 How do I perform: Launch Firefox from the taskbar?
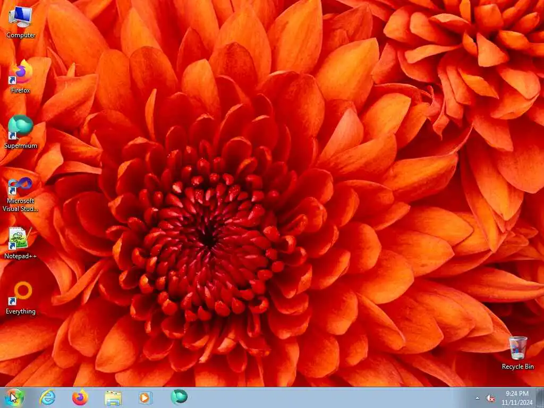click(80, 397)
